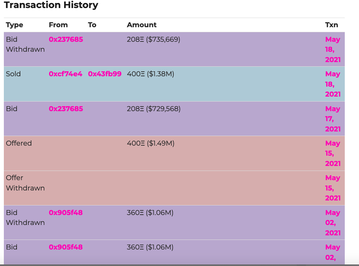Click the Amount column header

click(142, 25)
